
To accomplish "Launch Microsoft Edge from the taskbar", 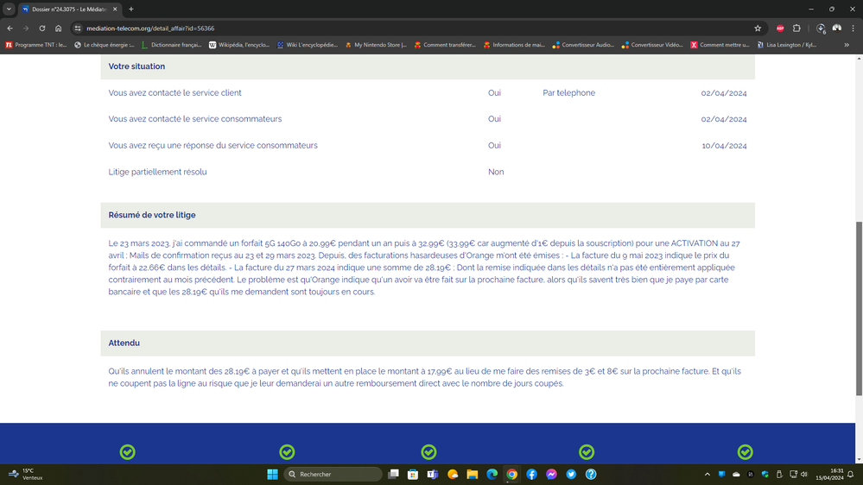I will click(492, 474).
